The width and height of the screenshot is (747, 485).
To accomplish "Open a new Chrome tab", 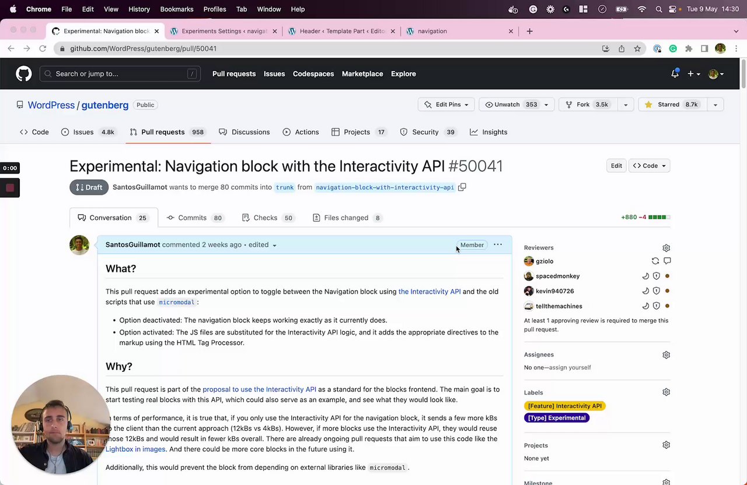I will (529, 31).
